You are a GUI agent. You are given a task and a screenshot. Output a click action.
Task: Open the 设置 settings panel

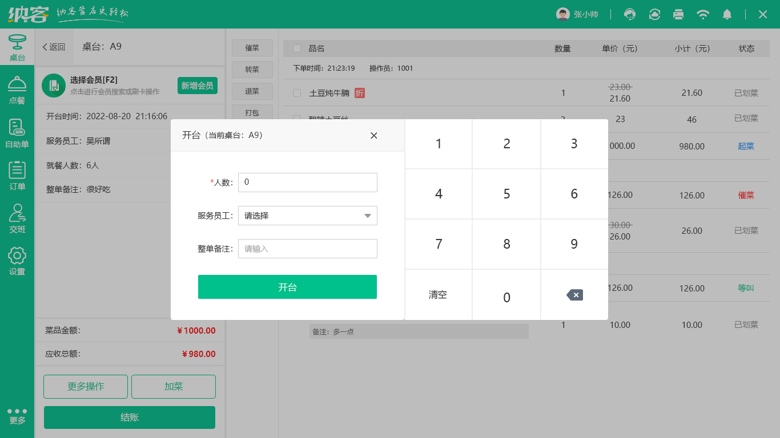pyautogui.click(x=17, y=261)
